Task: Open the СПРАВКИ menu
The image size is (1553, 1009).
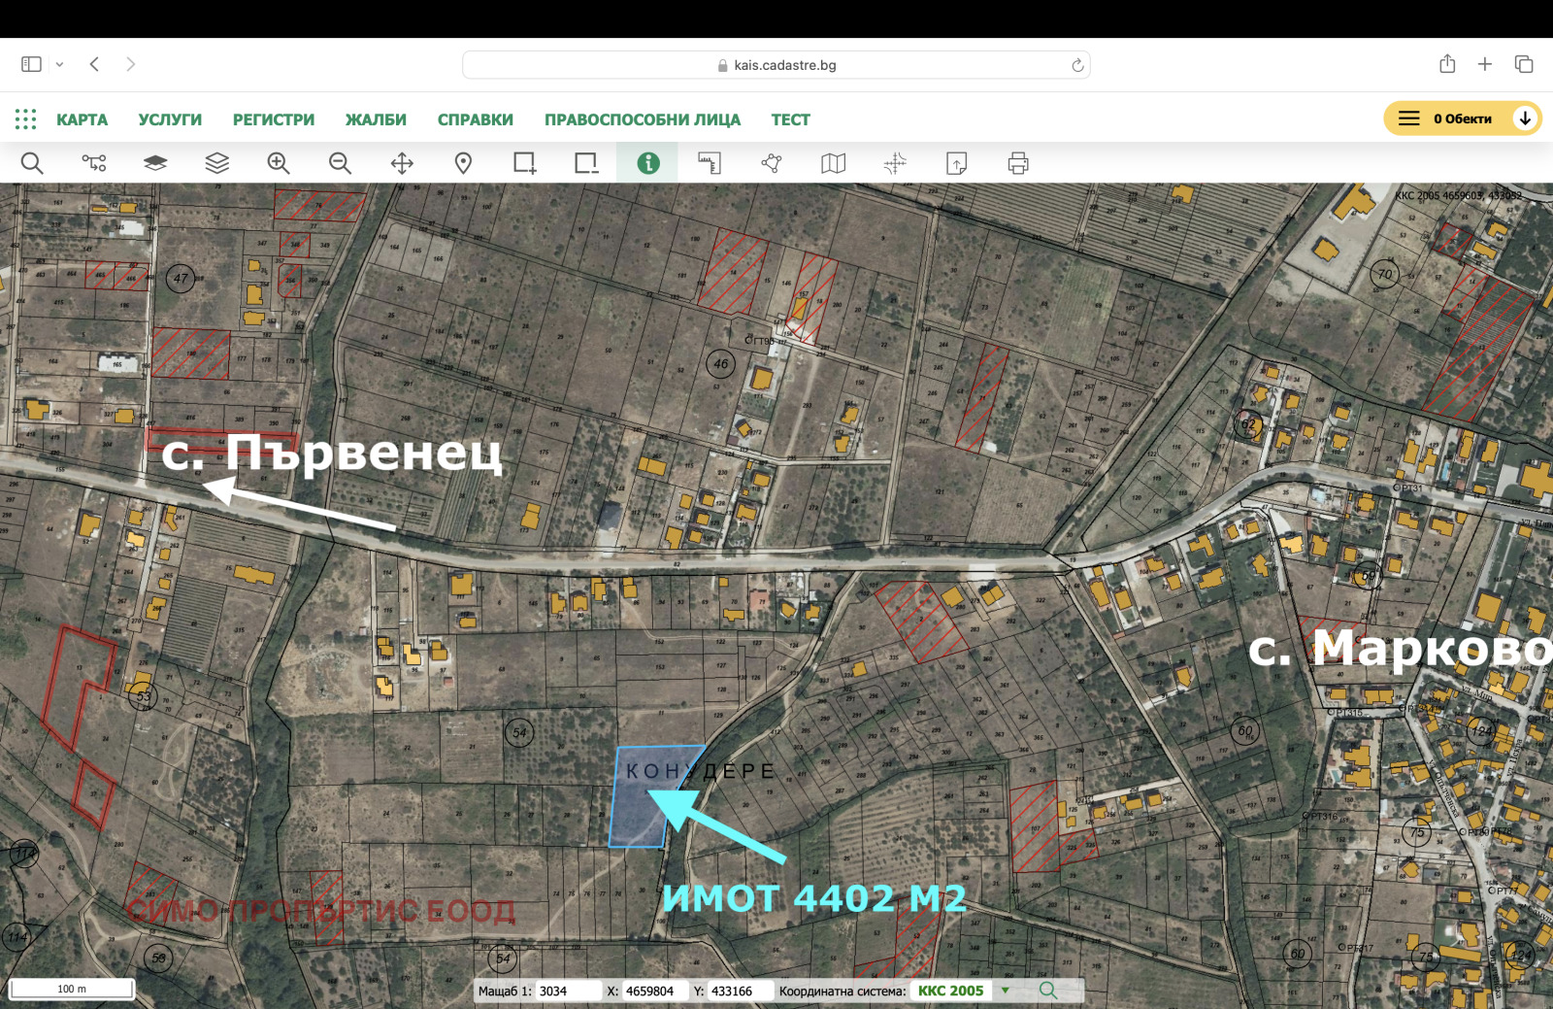Action: pyautogui.click(x=476, y=118)
